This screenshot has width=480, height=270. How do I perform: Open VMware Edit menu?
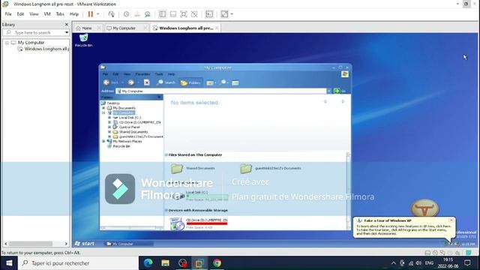tap(20, 14)
